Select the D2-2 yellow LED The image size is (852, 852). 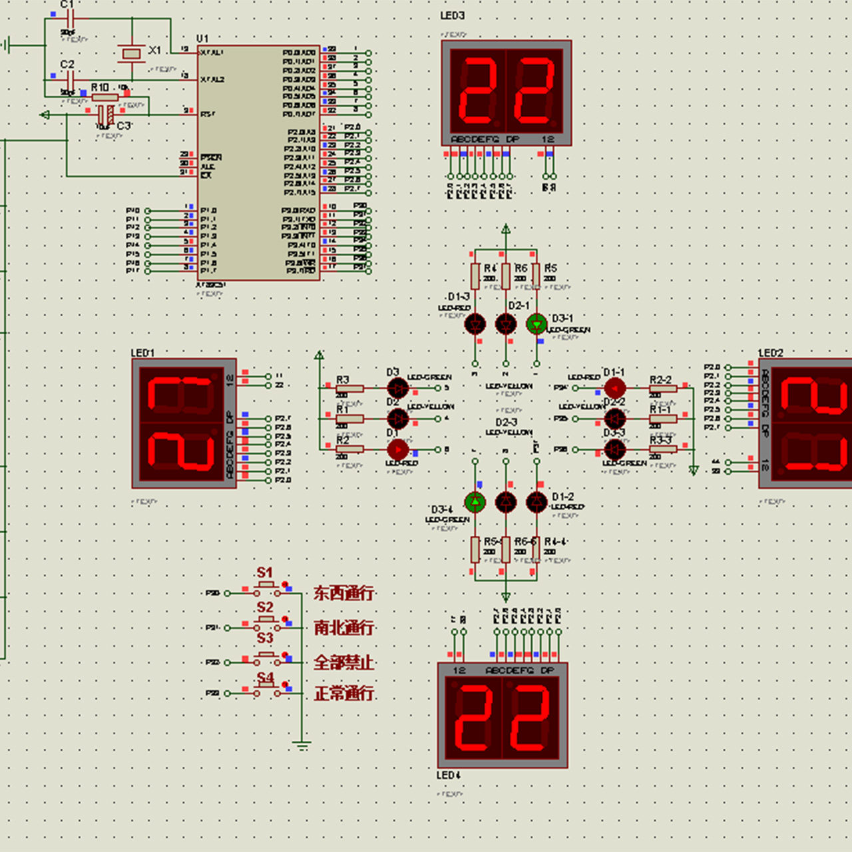pos(614,419)
